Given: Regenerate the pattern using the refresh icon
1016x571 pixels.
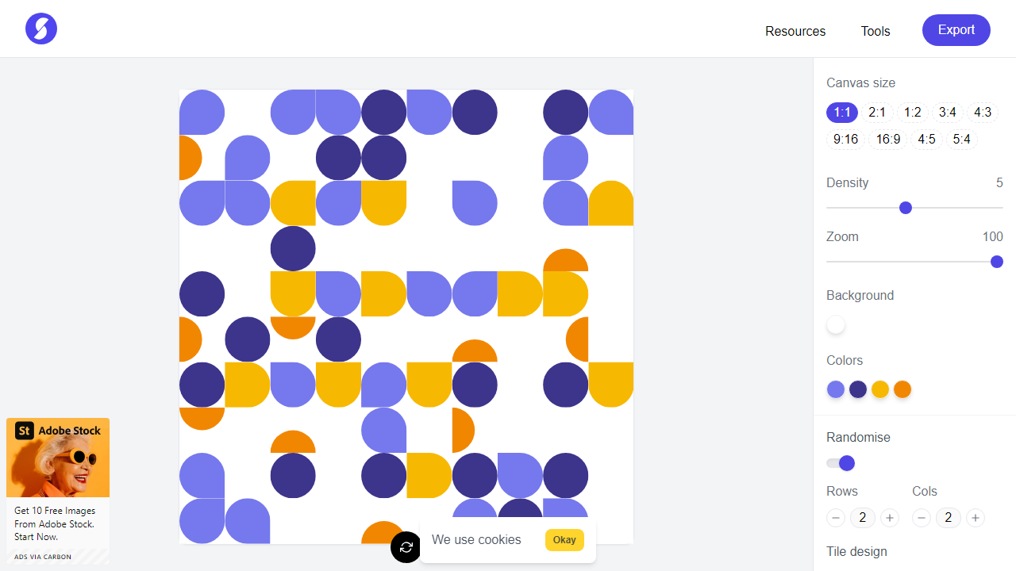Looking at the screenshot, I should (406, 546).
